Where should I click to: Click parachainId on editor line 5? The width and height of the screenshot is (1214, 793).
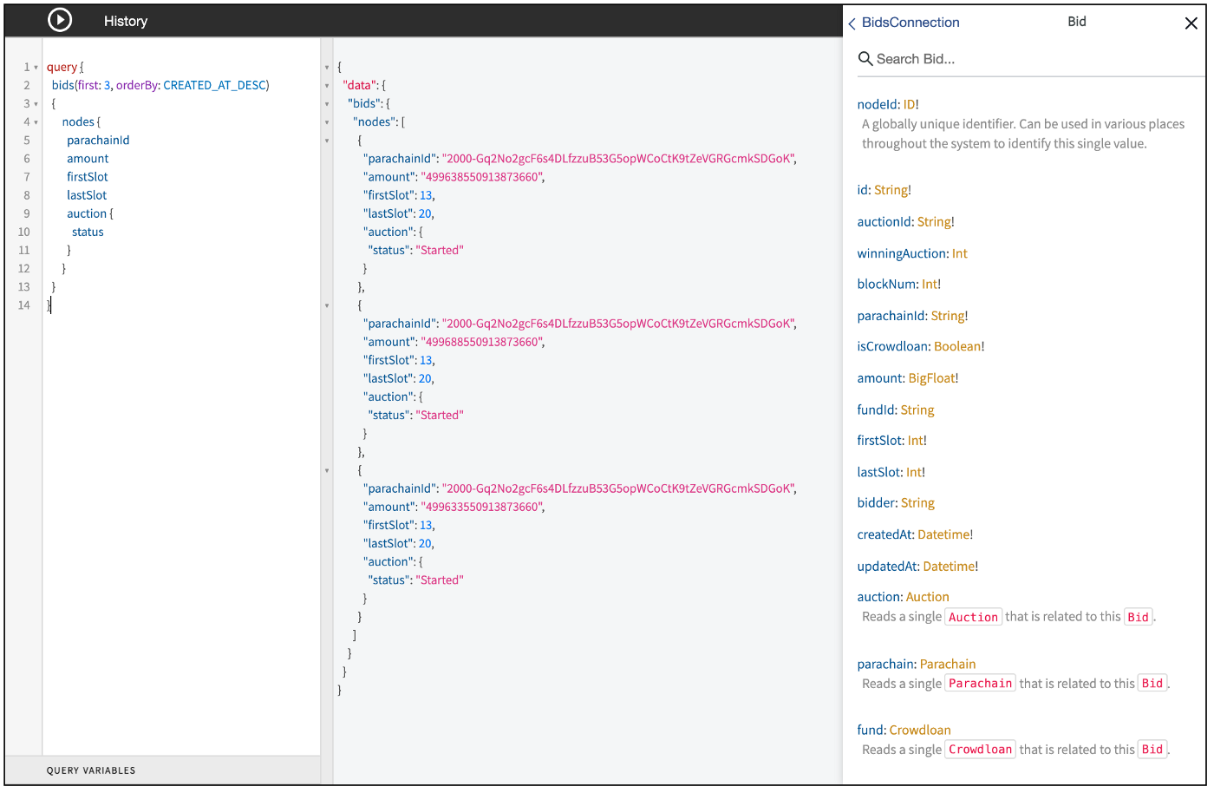[x=98, y=140]
